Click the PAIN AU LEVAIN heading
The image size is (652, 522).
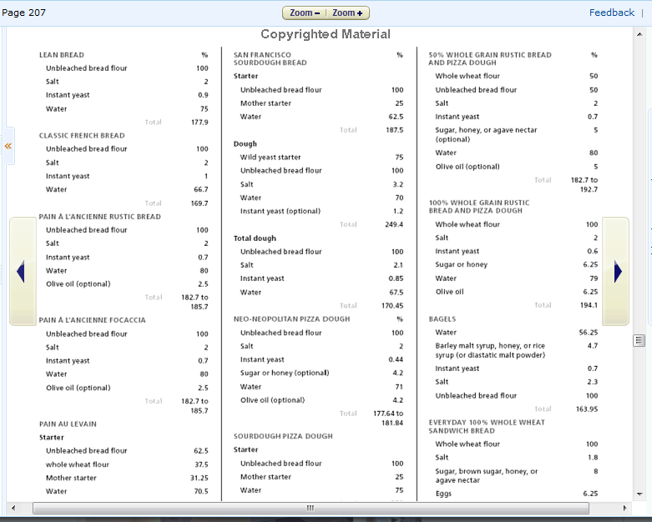pyautogui.click(x=68, y=424)
